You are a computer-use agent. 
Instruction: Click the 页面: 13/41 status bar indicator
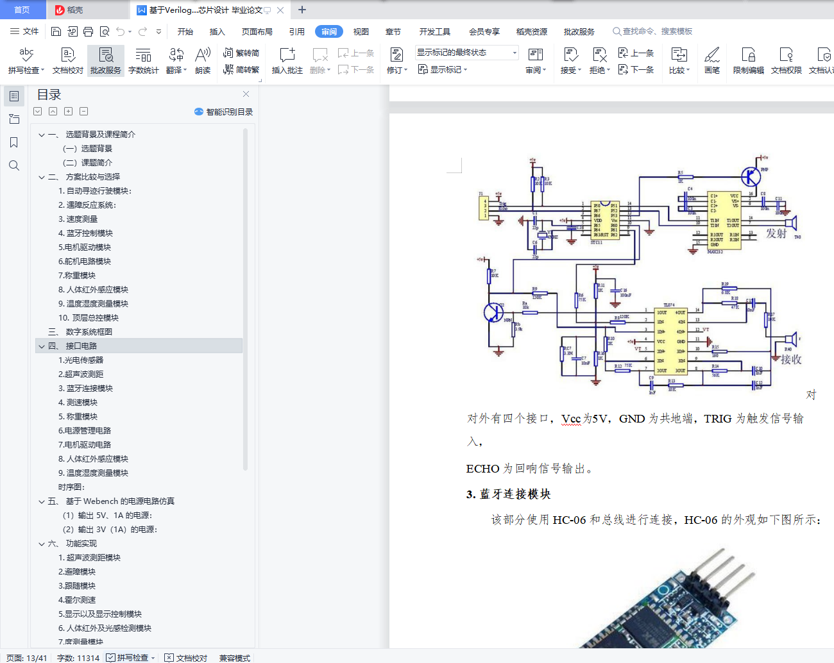[27, 658]
